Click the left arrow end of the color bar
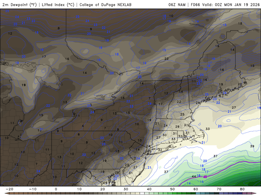The image size is (261, 195). pyautogui.click(x=7, y=193)
